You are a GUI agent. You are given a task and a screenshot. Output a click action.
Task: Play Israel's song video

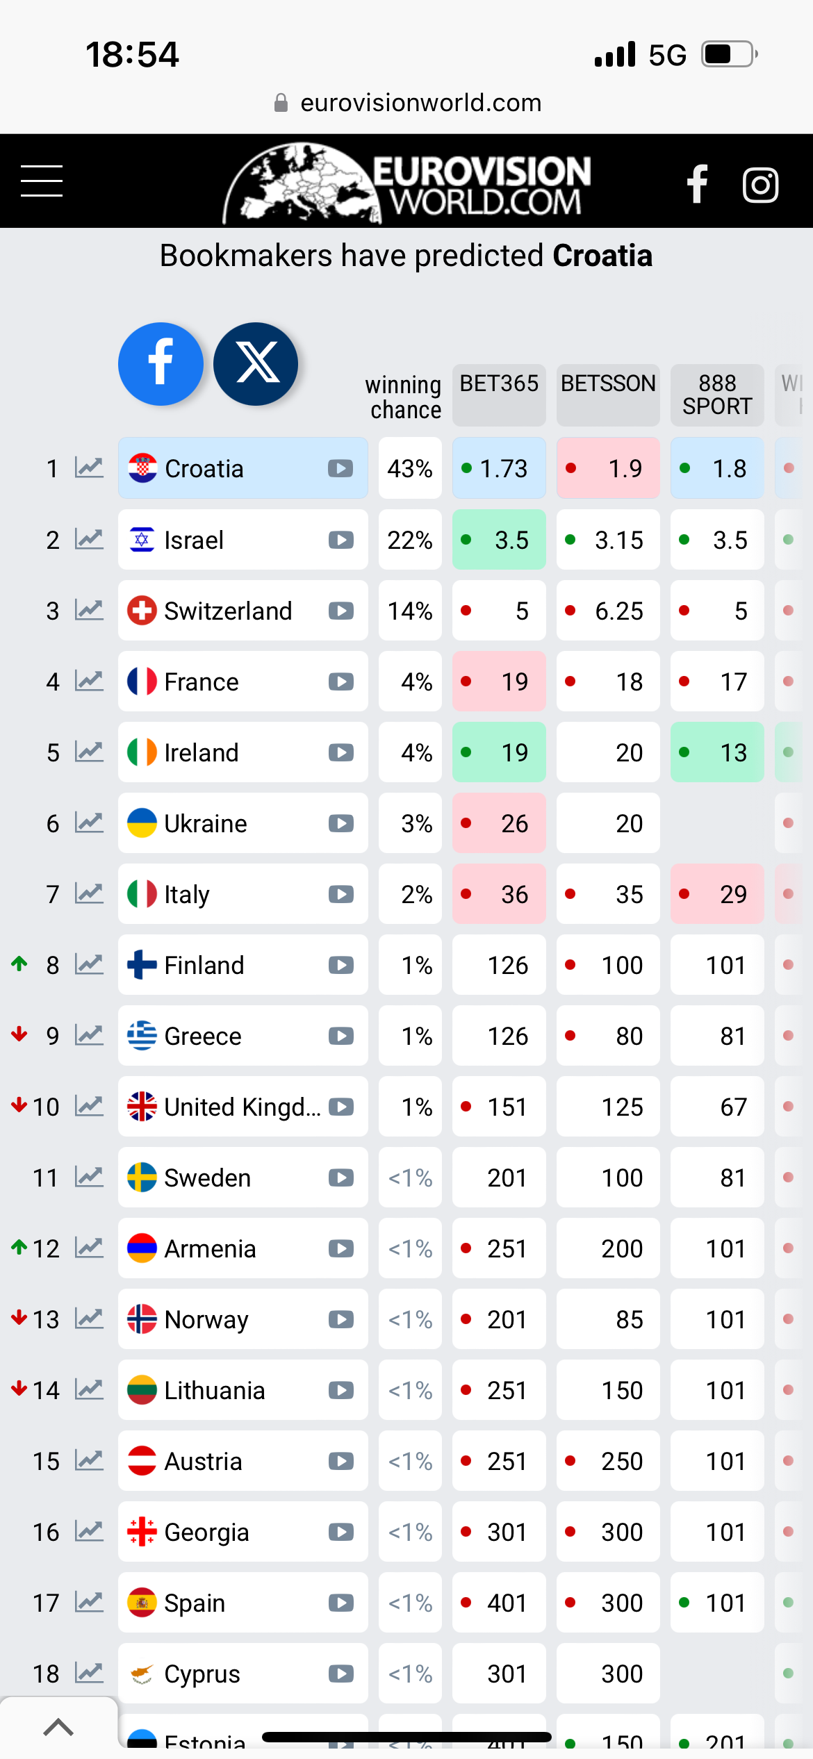pyautogui.click(x=340, y=540)
